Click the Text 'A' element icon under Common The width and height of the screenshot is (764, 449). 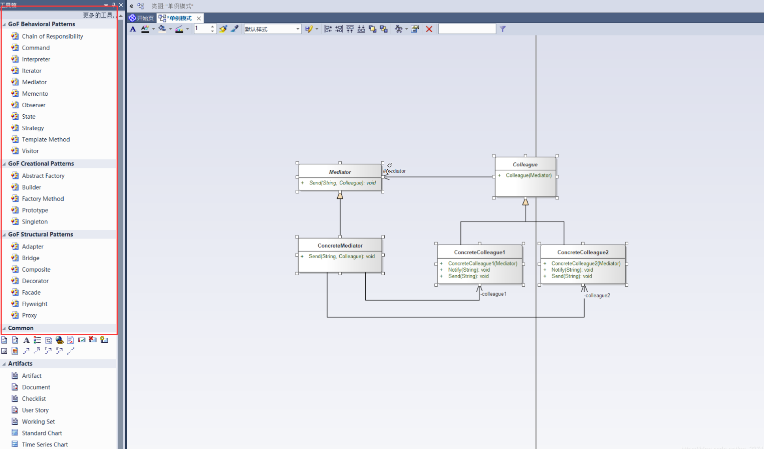27,340
